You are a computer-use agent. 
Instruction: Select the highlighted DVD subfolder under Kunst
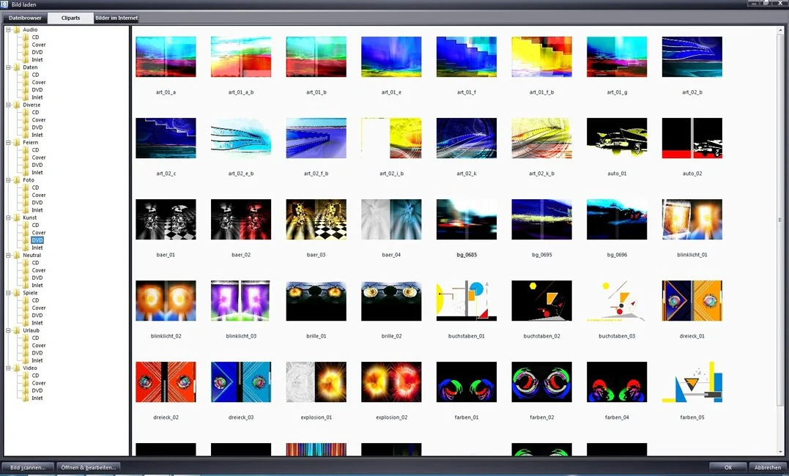[37, 240]
